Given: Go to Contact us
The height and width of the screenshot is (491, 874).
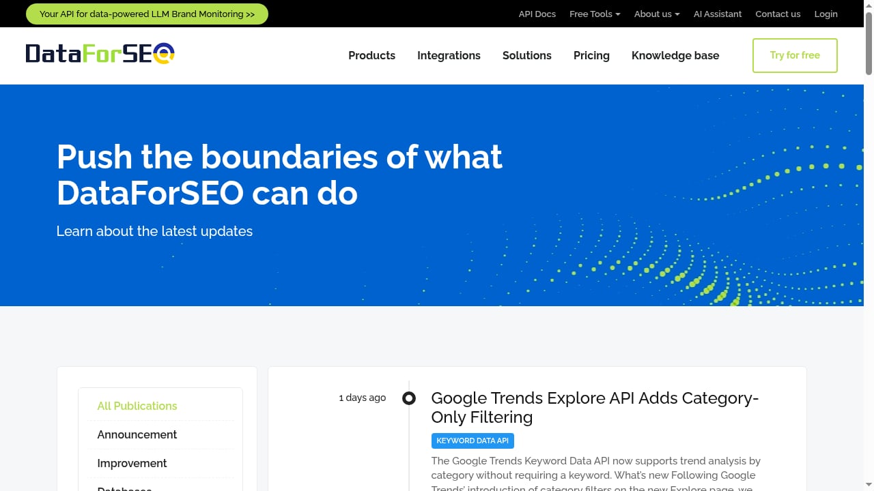Looking at the screenshot, I should pyautogui.click(x=778, y=14).
